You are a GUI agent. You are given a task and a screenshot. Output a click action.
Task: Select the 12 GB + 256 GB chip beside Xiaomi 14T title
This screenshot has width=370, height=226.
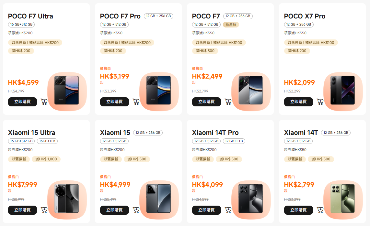pyautogui.click(x=336, y=133)
